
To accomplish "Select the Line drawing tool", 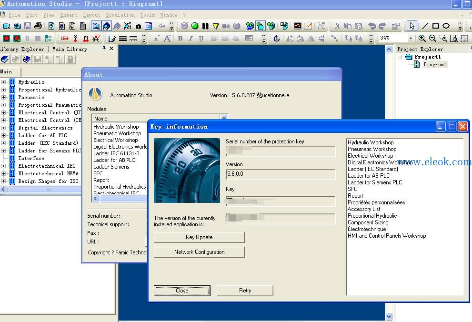I will [x=425, y=26].
